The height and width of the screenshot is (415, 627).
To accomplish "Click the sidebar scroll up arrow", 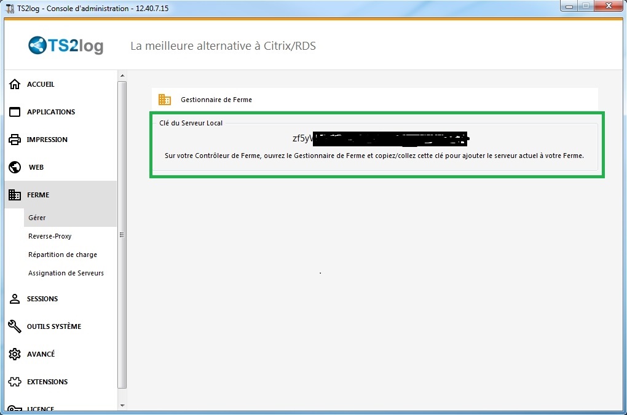I will tap(122, 76).
